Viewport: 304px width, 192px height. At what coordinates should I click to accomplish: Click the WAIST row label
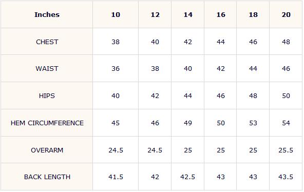[47, 69]
